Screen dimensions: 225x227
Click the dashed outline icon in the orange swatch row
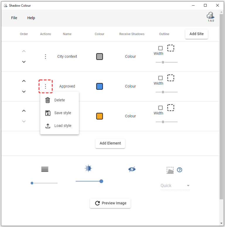click(x=171, y=108)
